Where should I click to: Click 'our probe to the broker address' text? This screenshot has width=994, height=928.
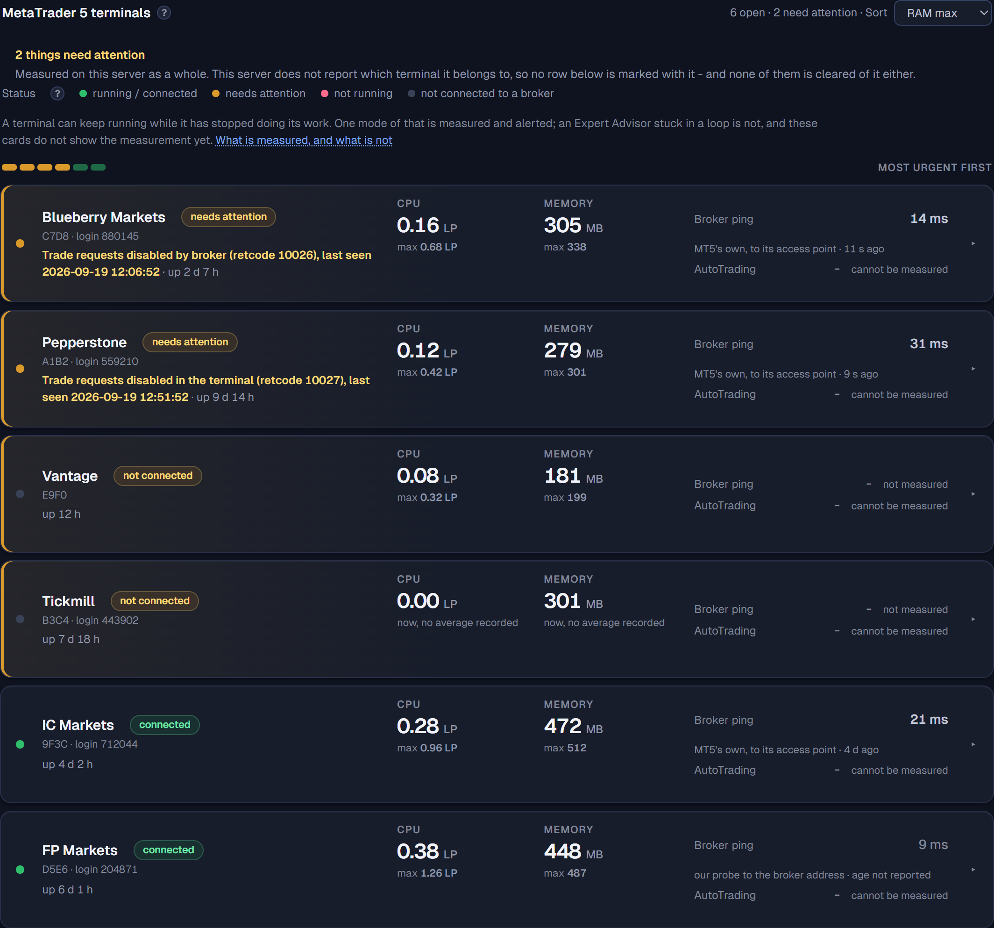click(x=768, y=875)
